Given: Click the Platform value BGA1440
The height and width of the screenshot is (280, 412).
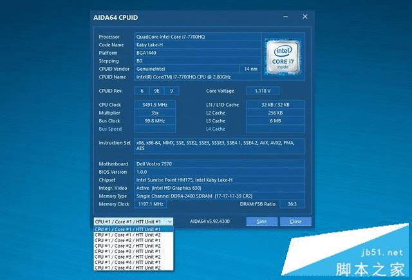Looking at the screenshot, I should pos(198,53).
